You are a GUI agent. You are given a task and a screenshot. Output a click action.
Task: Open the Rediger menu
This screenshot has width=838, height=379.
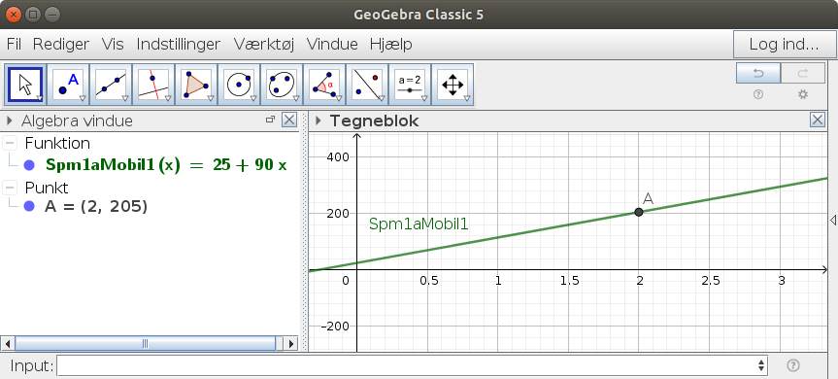(61, 44)
